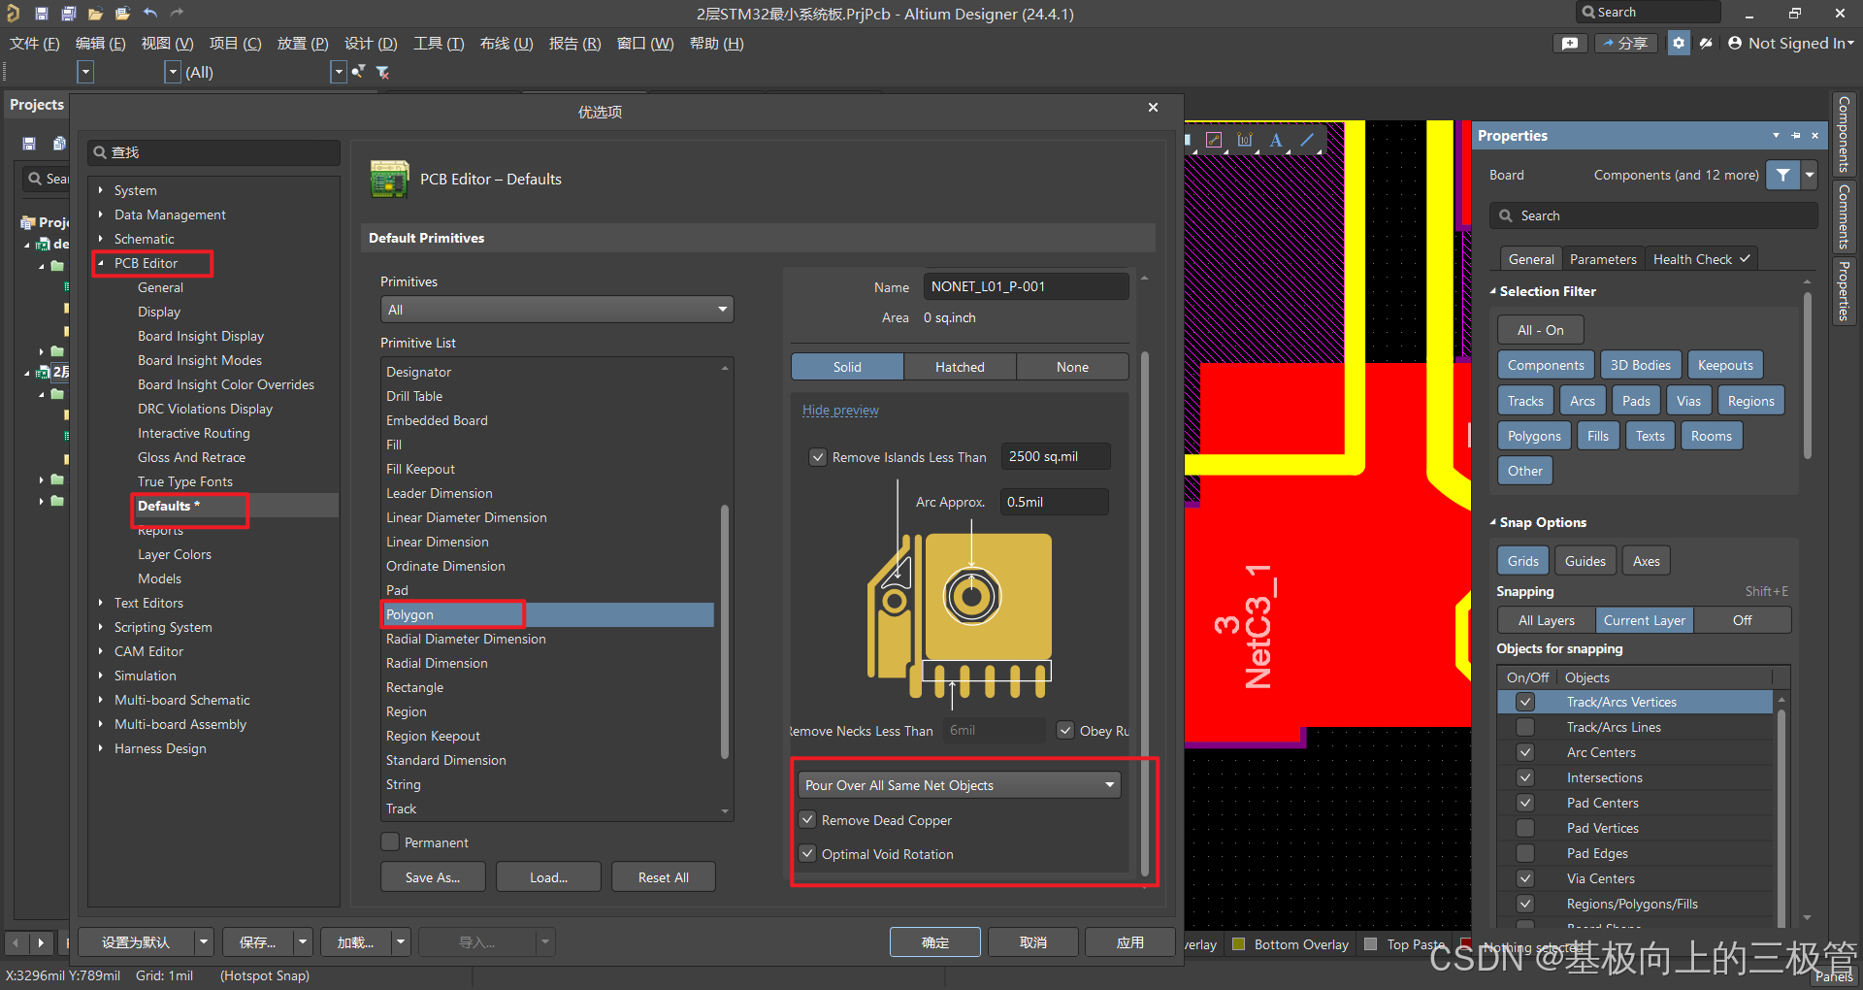Viewport: 1863px width, 990px height.
Task: Enable Pad Vertices snapping checkbox
Action: 1525,828
